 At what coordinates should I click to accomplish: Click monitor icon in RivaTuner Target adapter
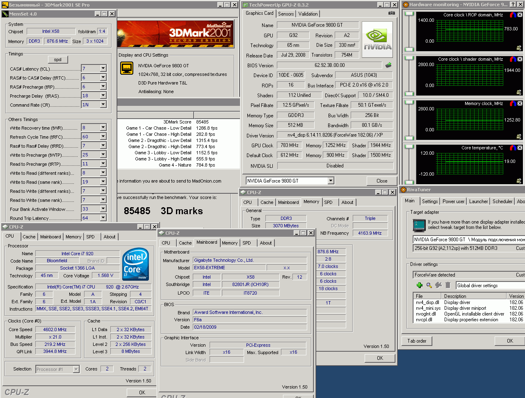419,225
